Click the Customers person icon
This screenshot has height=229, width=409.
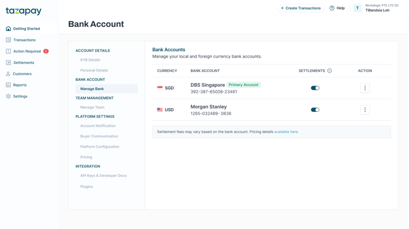click(8, 74)
